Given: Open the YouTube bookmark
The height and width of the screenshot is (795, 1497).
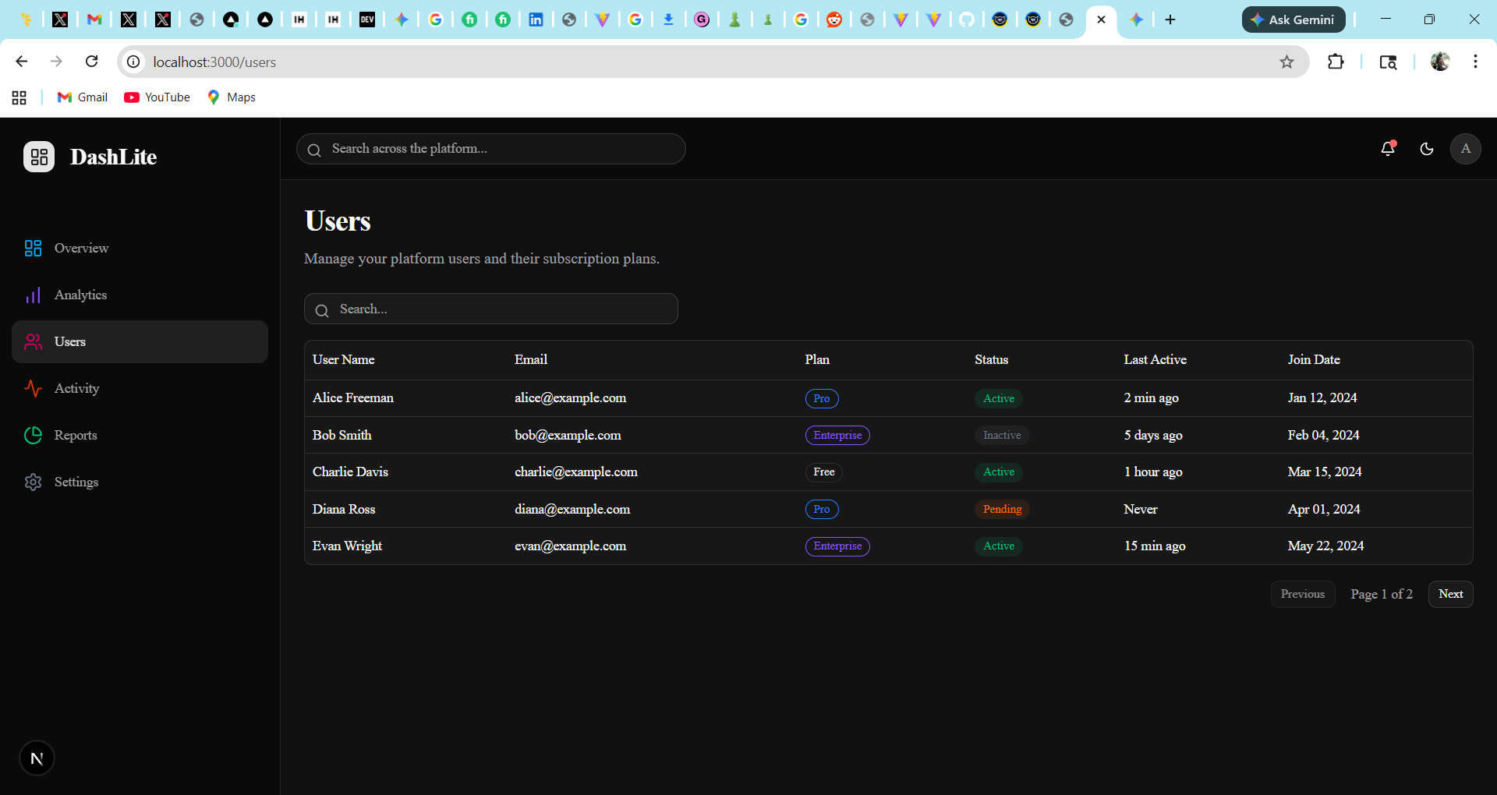Looking at the screenshot, I should pyautogui.click(x=156, y=97).
